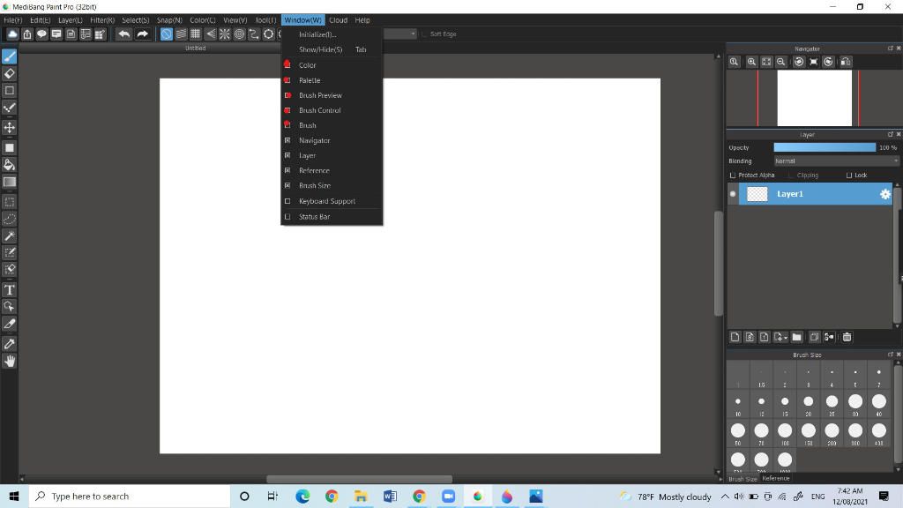
Task: Select the Gradient tool
Action: click(x=9, y=182)
